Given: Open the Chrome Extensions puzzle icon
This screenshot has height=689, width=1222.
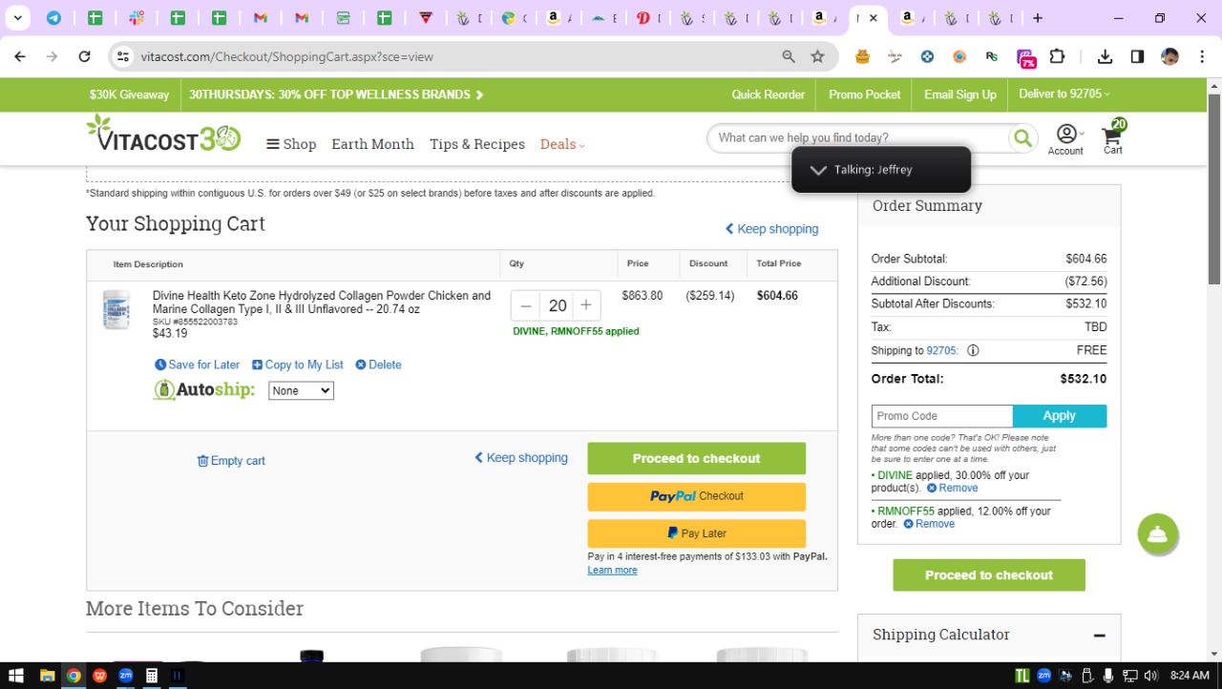Looking at the screenshot, I should coord(1057,56).
